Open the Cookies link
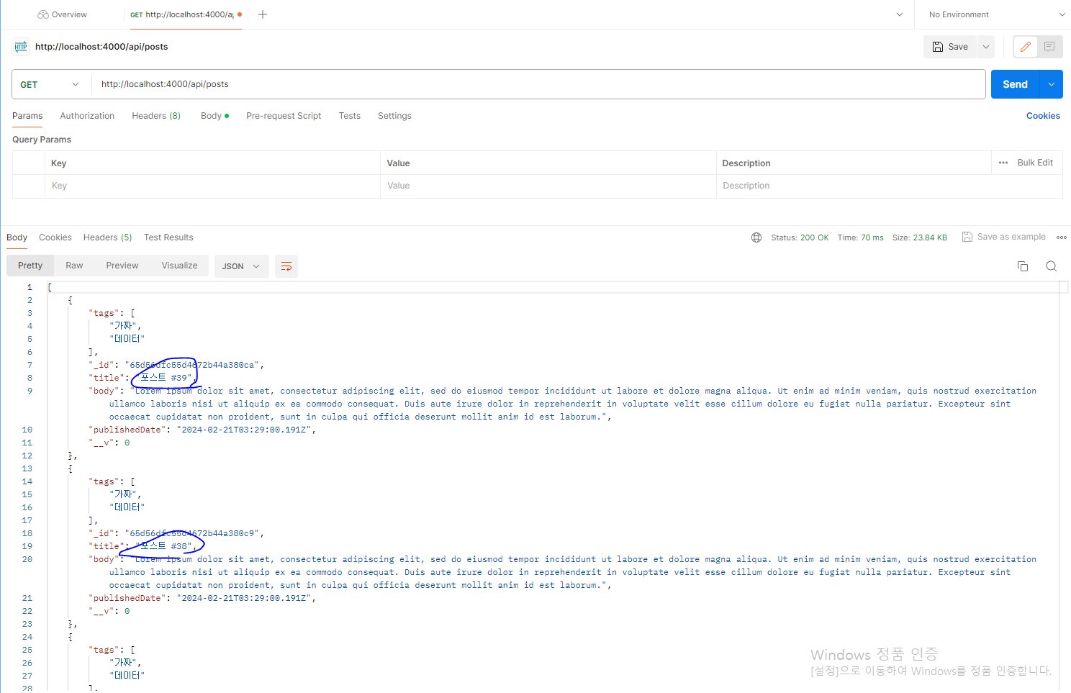The width and height of the screenshot is (1071, 693). (x=1043, y=116)
